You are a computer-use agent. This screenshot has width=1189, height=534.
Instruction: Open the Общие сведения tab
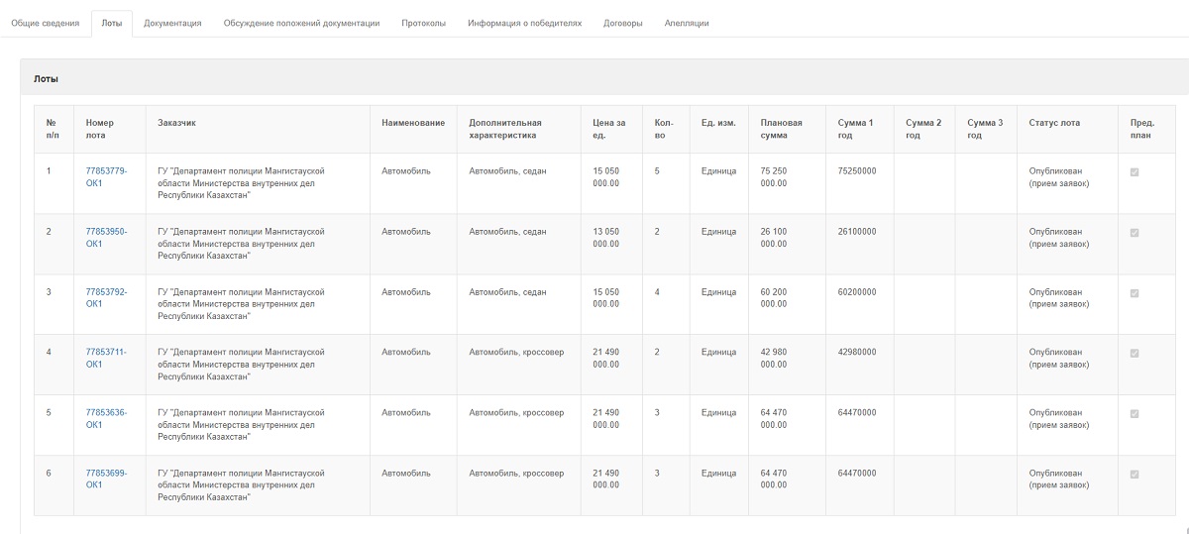pos(45,23)
